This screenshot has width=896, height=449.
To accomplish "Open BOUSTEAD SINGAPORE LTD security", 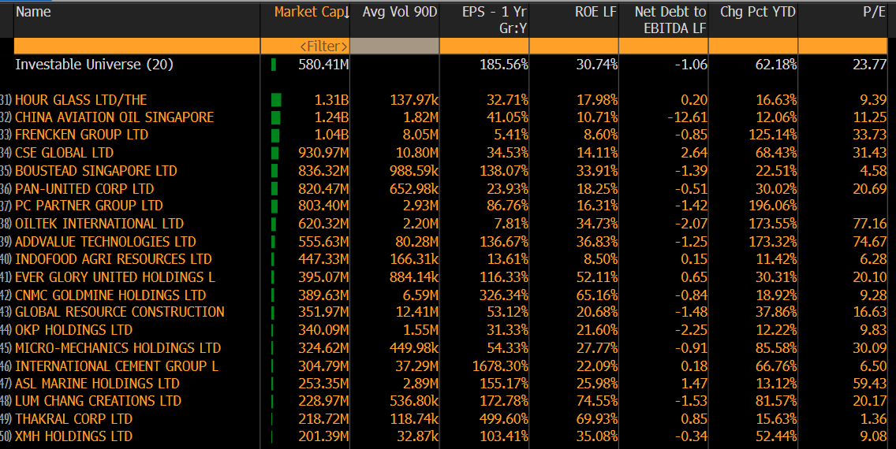I will pos(96,171).
